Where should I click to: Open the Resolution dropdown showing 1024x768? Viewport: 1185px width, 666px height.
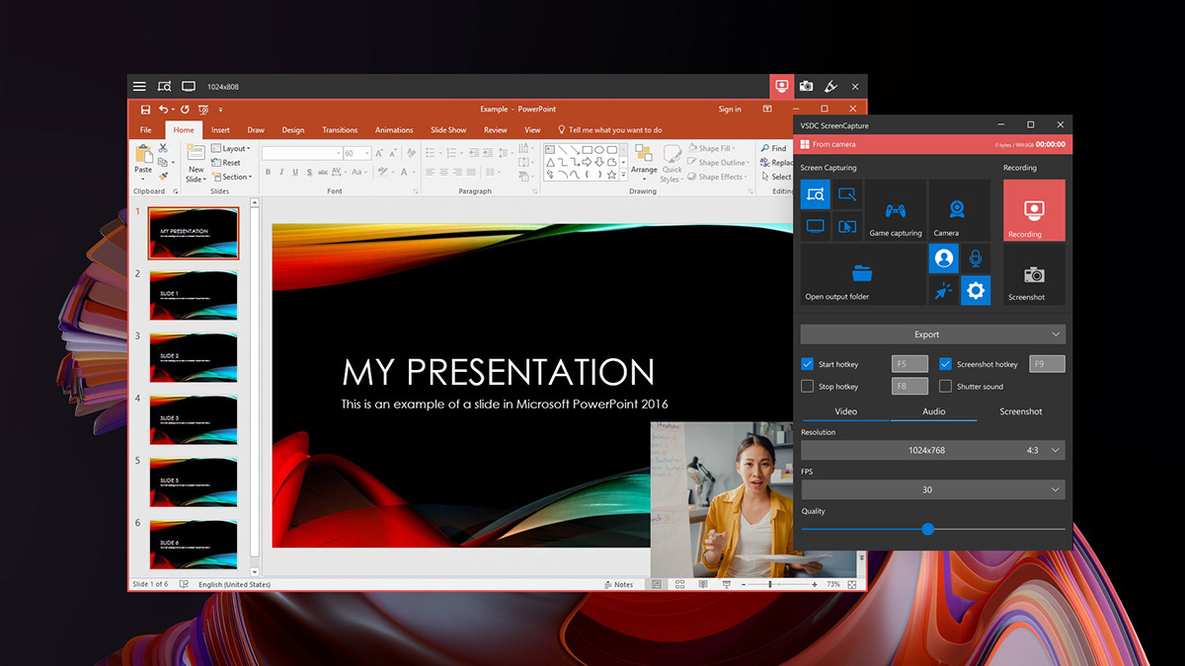(933, 450)
